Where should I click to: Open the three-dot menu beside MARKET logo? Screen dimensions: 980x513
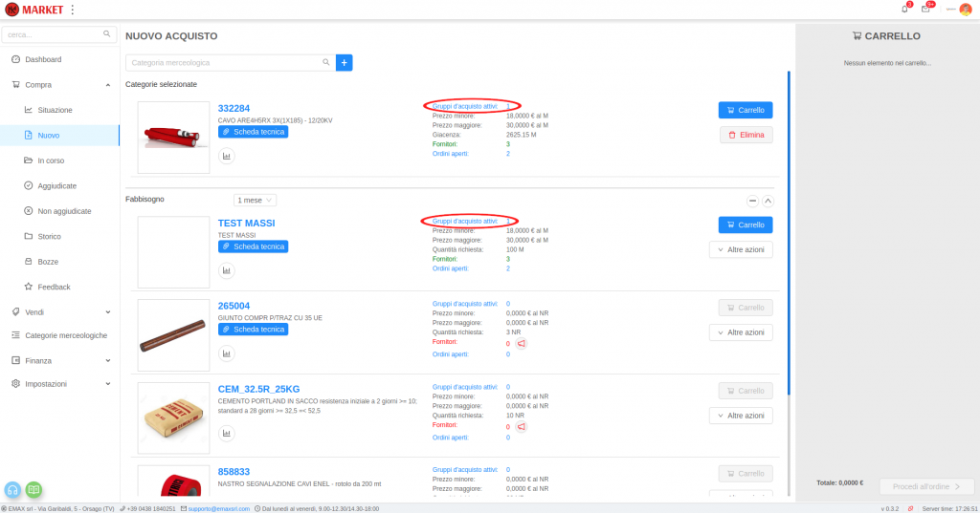(x=73, y=10)
